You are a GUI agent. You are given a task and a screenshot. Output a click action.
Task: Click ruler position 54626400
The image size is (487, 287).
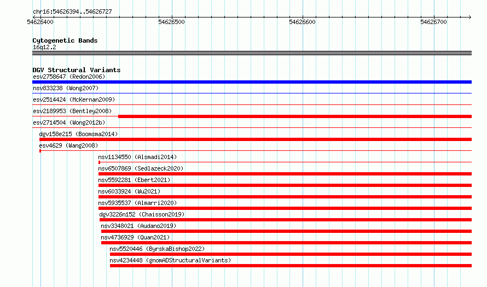tap(40, 22)
